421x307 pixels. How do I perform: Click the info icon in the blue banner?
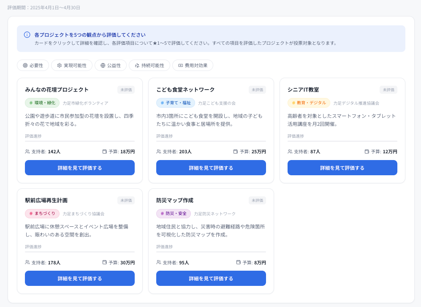(27, 35)
